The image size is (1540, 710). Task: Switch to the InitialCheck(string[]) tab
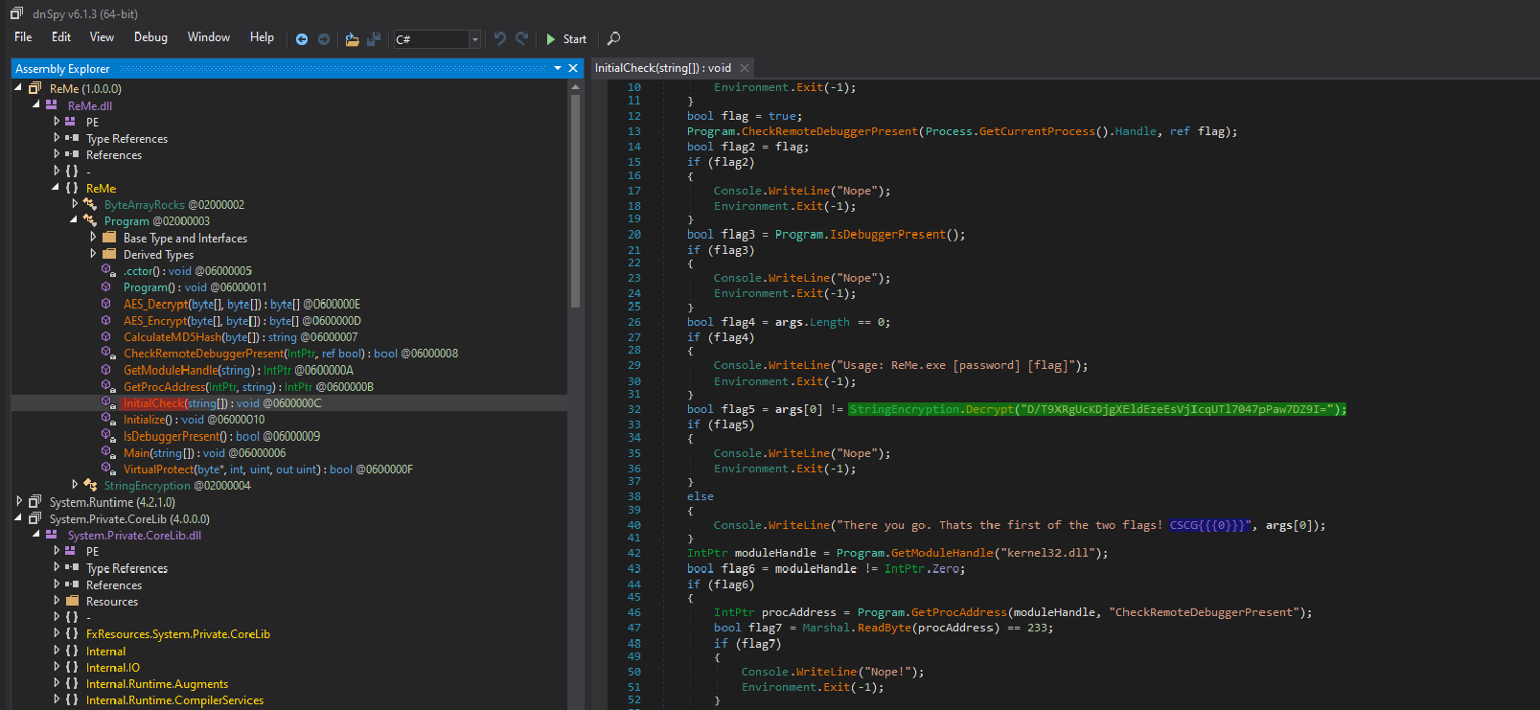[x=662, y=68]
